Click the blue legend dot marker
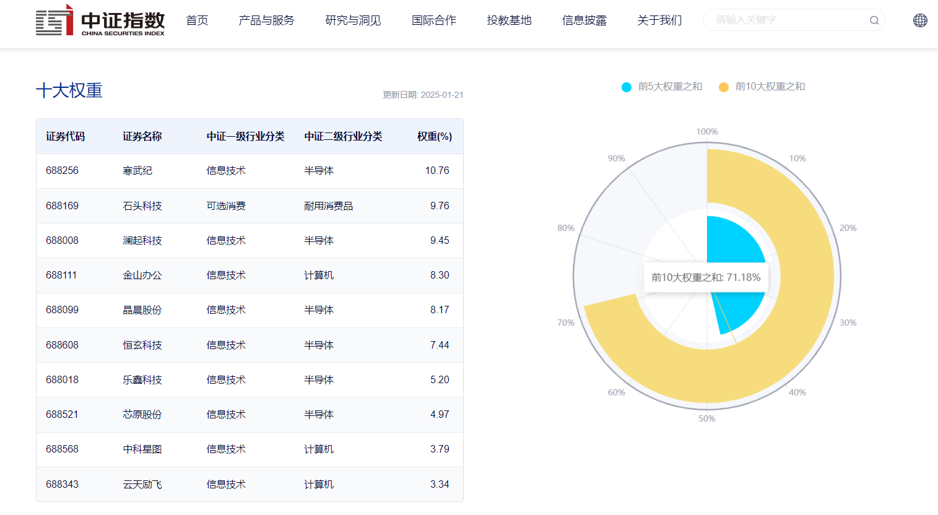 click(x=625, y=87)
